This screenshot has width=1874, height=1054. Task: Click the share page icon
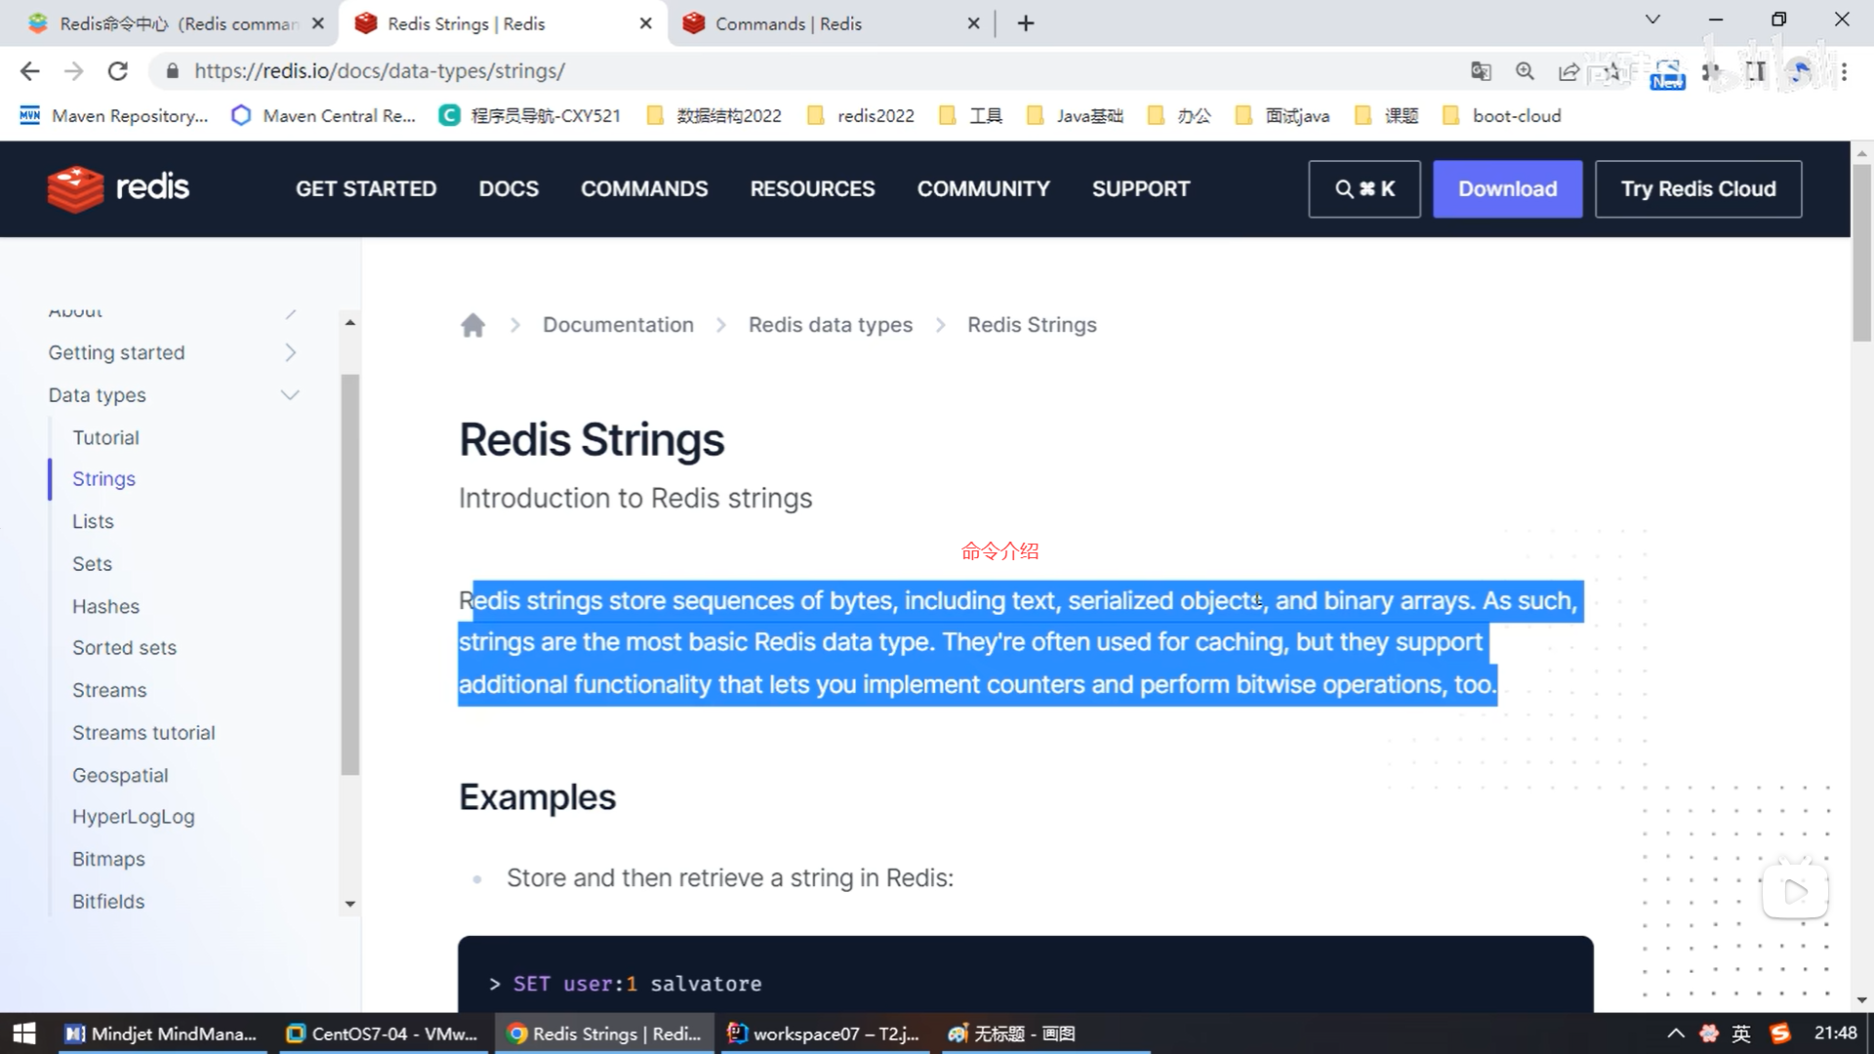tap(1568, 71)
